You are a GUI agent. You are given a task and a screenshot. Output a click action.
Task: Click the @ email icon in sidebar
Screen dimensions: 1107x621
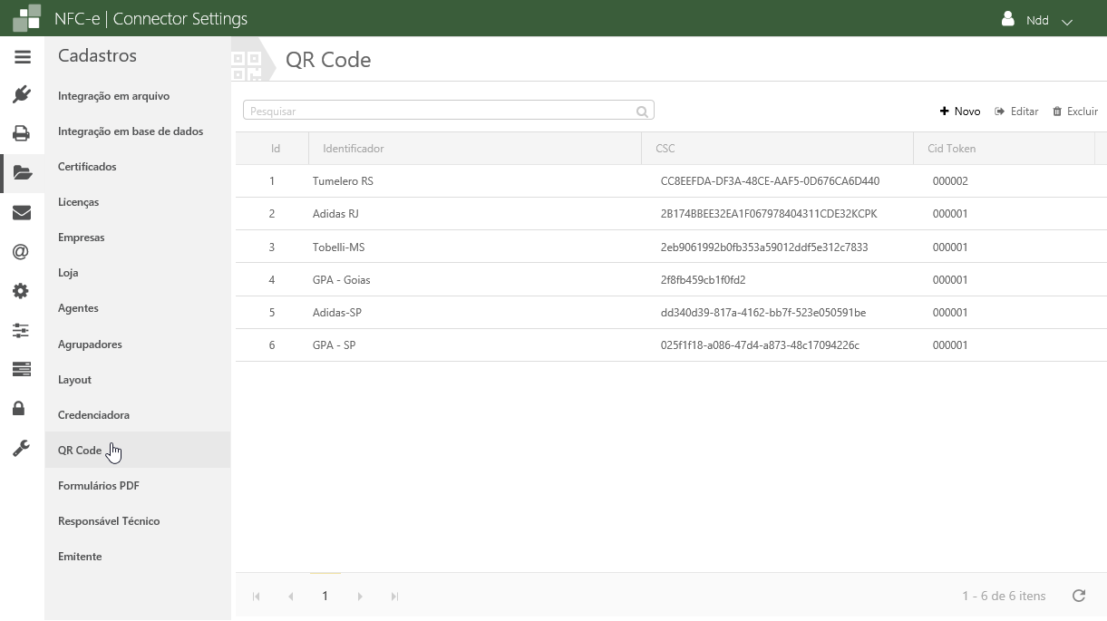coord(22,251)
